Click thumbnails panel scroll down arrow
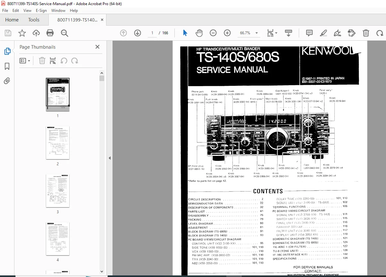This screenshot has height=277, width=386. click(x=102, y=272)
